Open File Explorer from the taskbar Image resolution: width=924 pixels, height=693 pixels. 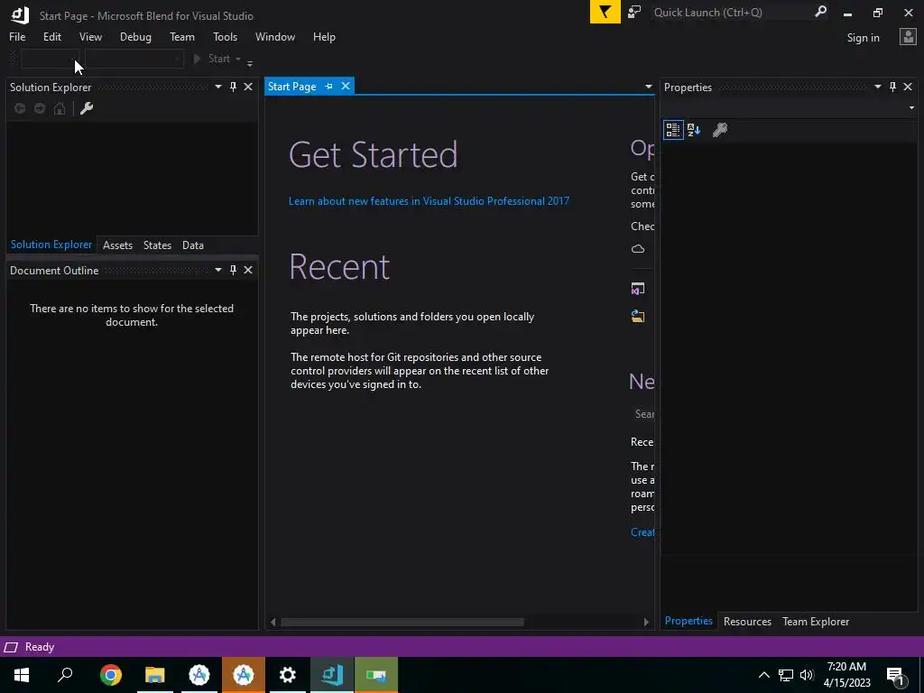coord(155,675)
